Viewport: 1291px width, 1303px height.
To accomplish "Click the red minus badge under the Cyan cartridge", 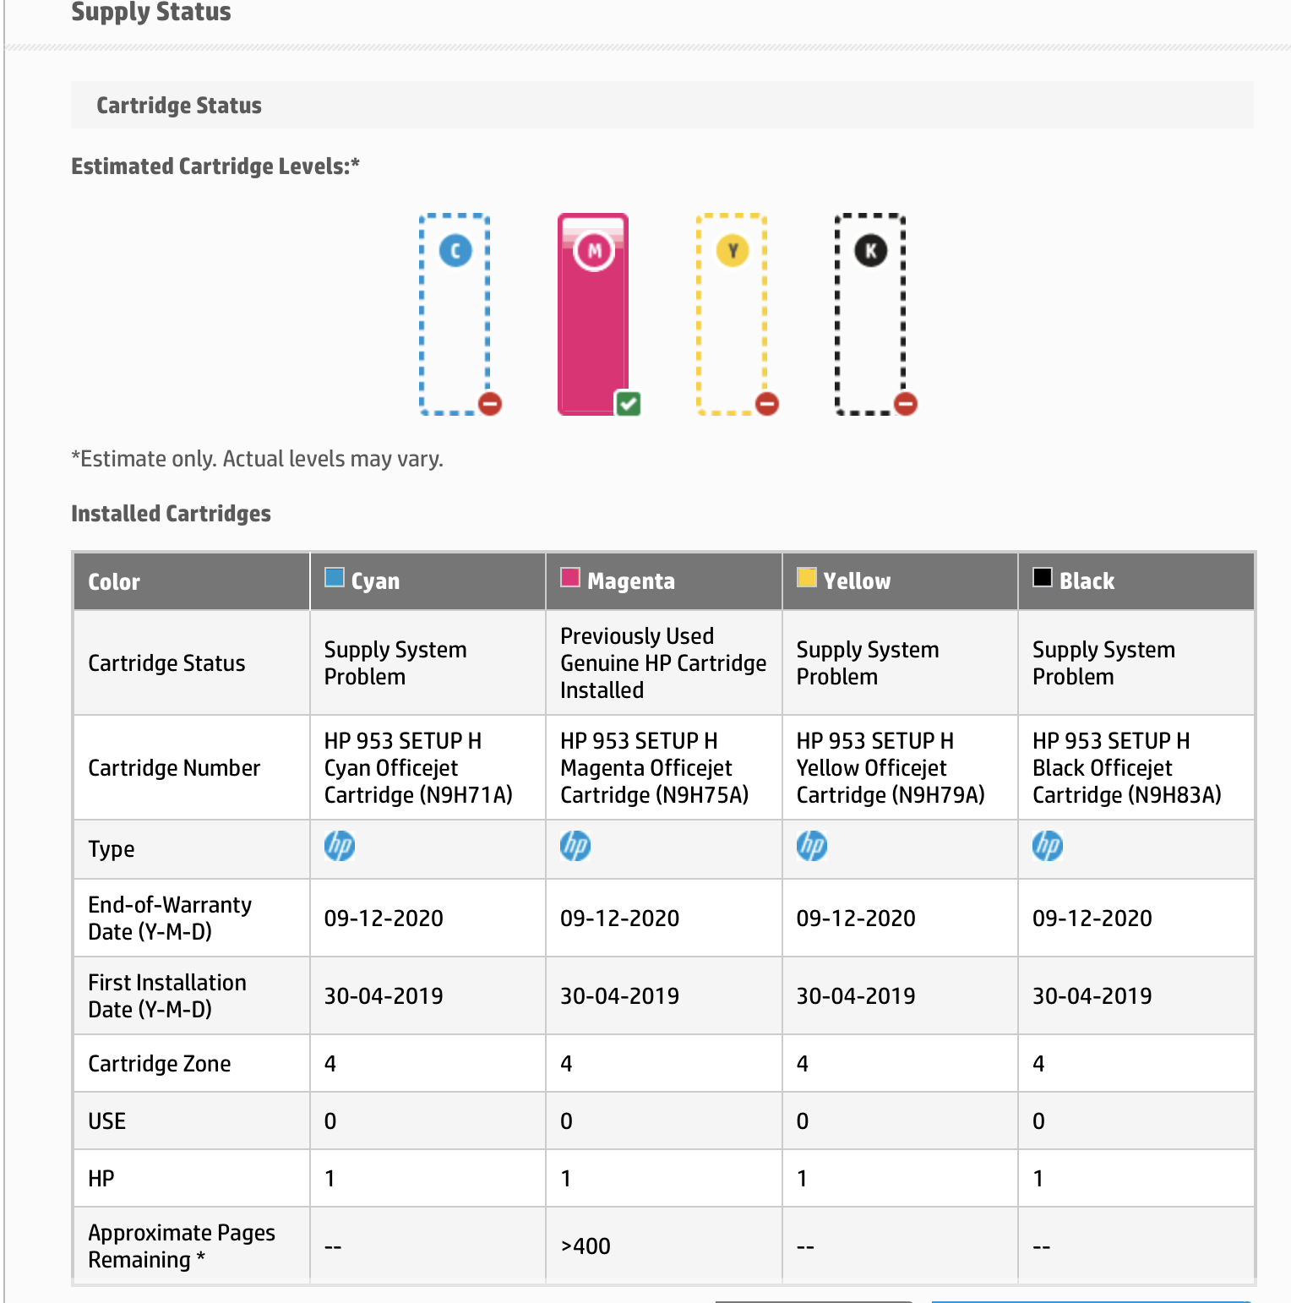I will coord(489,405).
